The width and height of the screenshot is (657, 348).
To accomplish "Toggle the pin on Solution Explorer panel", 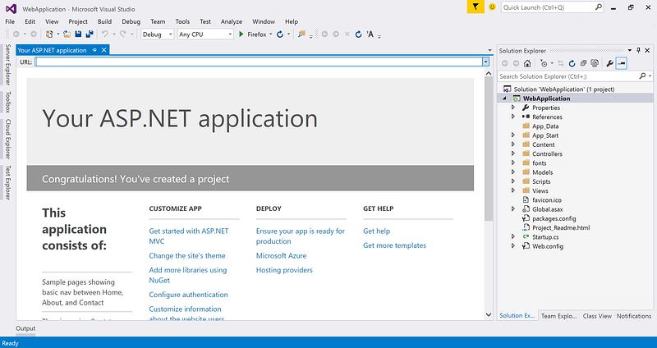I will pos(639,50).
